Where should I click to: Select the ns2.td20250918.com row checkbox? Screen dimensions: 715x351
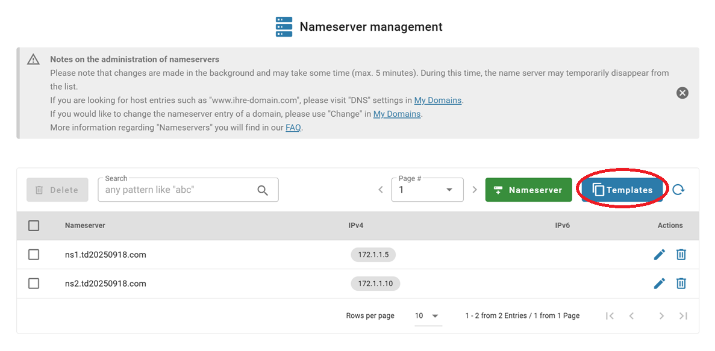34,284
